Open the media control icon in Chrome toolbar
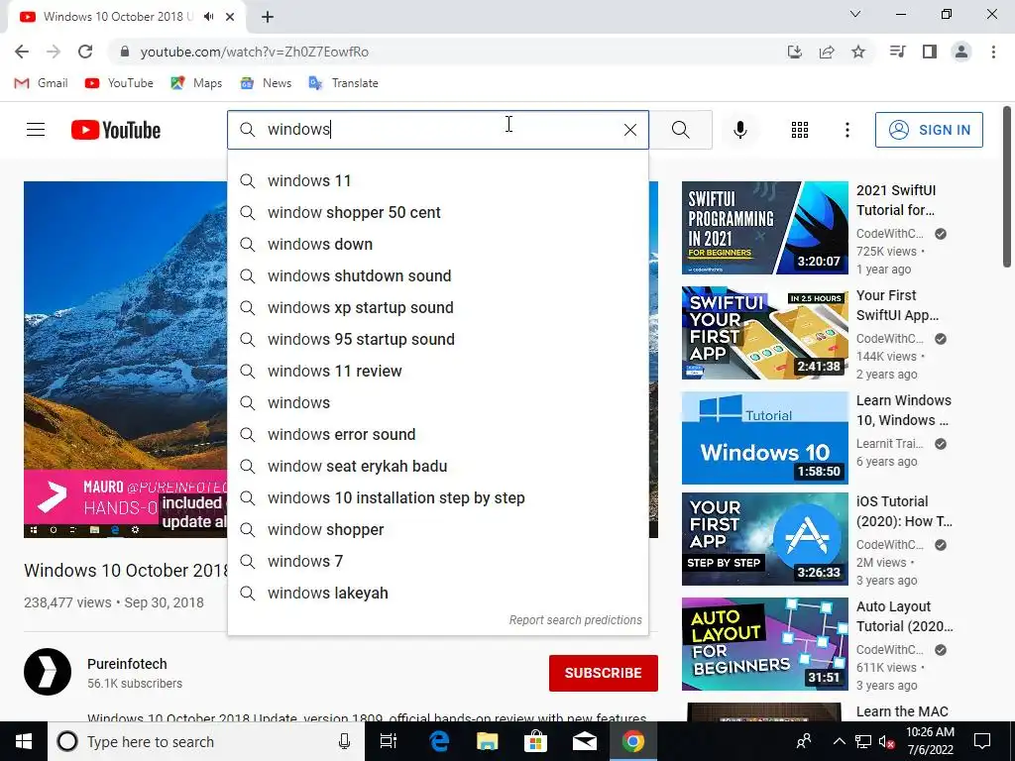Screen dimensions: 1015x761 [897, 52]
